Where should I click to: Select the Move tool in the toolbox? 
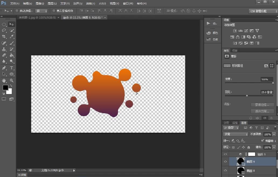(12, 24)
